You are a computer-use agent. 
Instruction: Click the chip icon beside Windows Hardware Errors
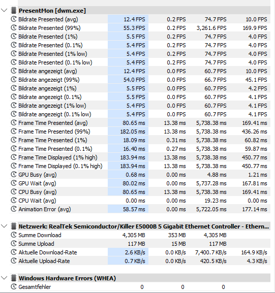pos(13,278)
